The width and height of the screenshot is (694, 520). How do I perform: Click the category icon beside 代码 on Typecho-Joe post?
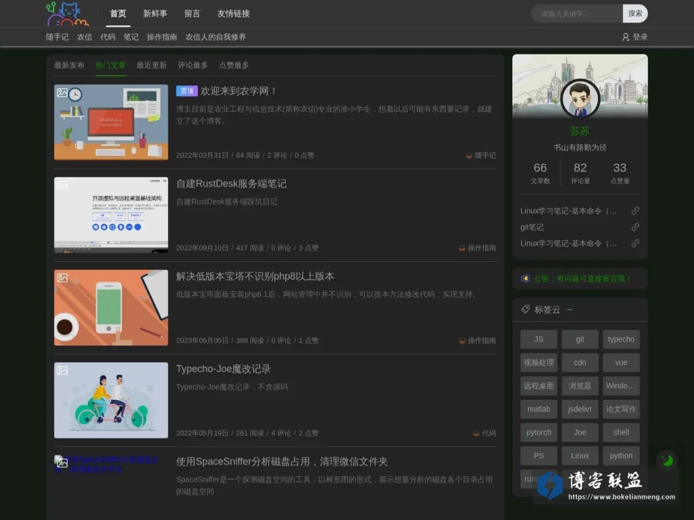(477, 433)
